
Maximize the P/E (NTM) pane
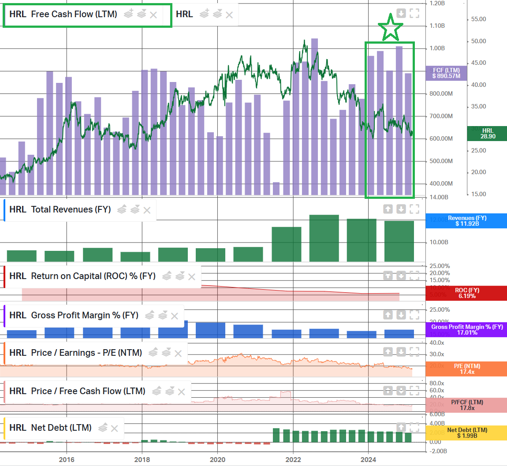pos(414,352)
